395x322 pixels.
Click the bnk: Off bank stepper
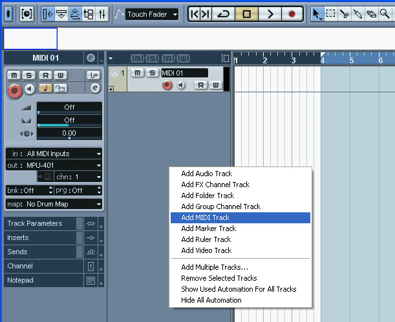click(x=50, y=190)
